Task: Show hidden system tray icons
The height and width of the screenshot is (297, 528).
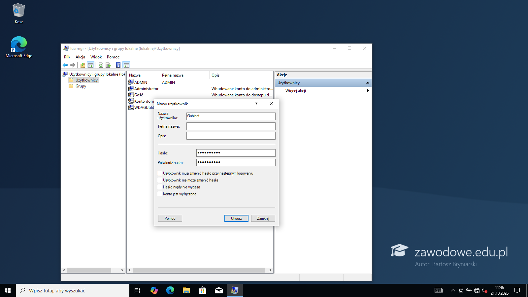Action: tap(453, 290)
